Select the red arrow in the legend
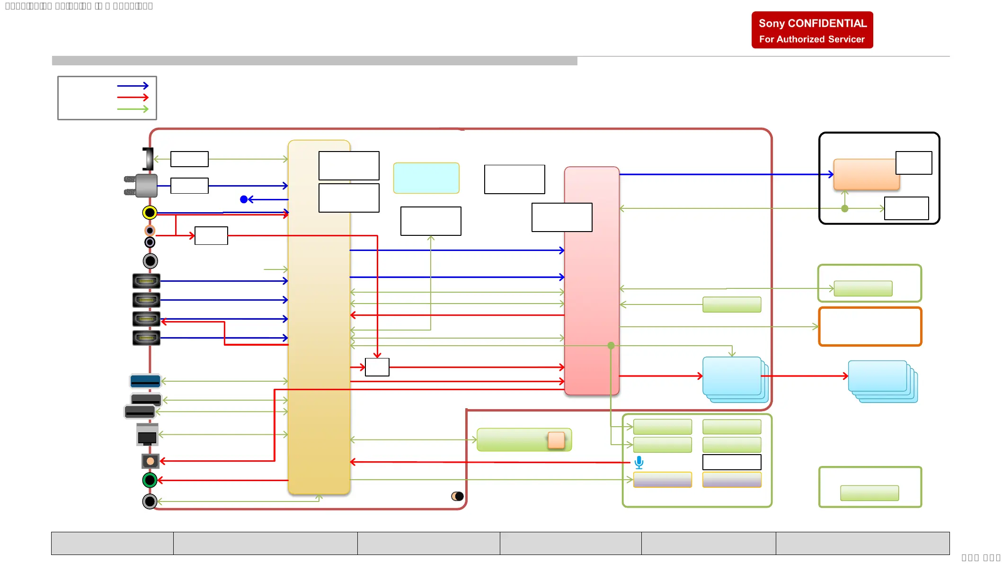1002x564 pixels. click(133, 98)
